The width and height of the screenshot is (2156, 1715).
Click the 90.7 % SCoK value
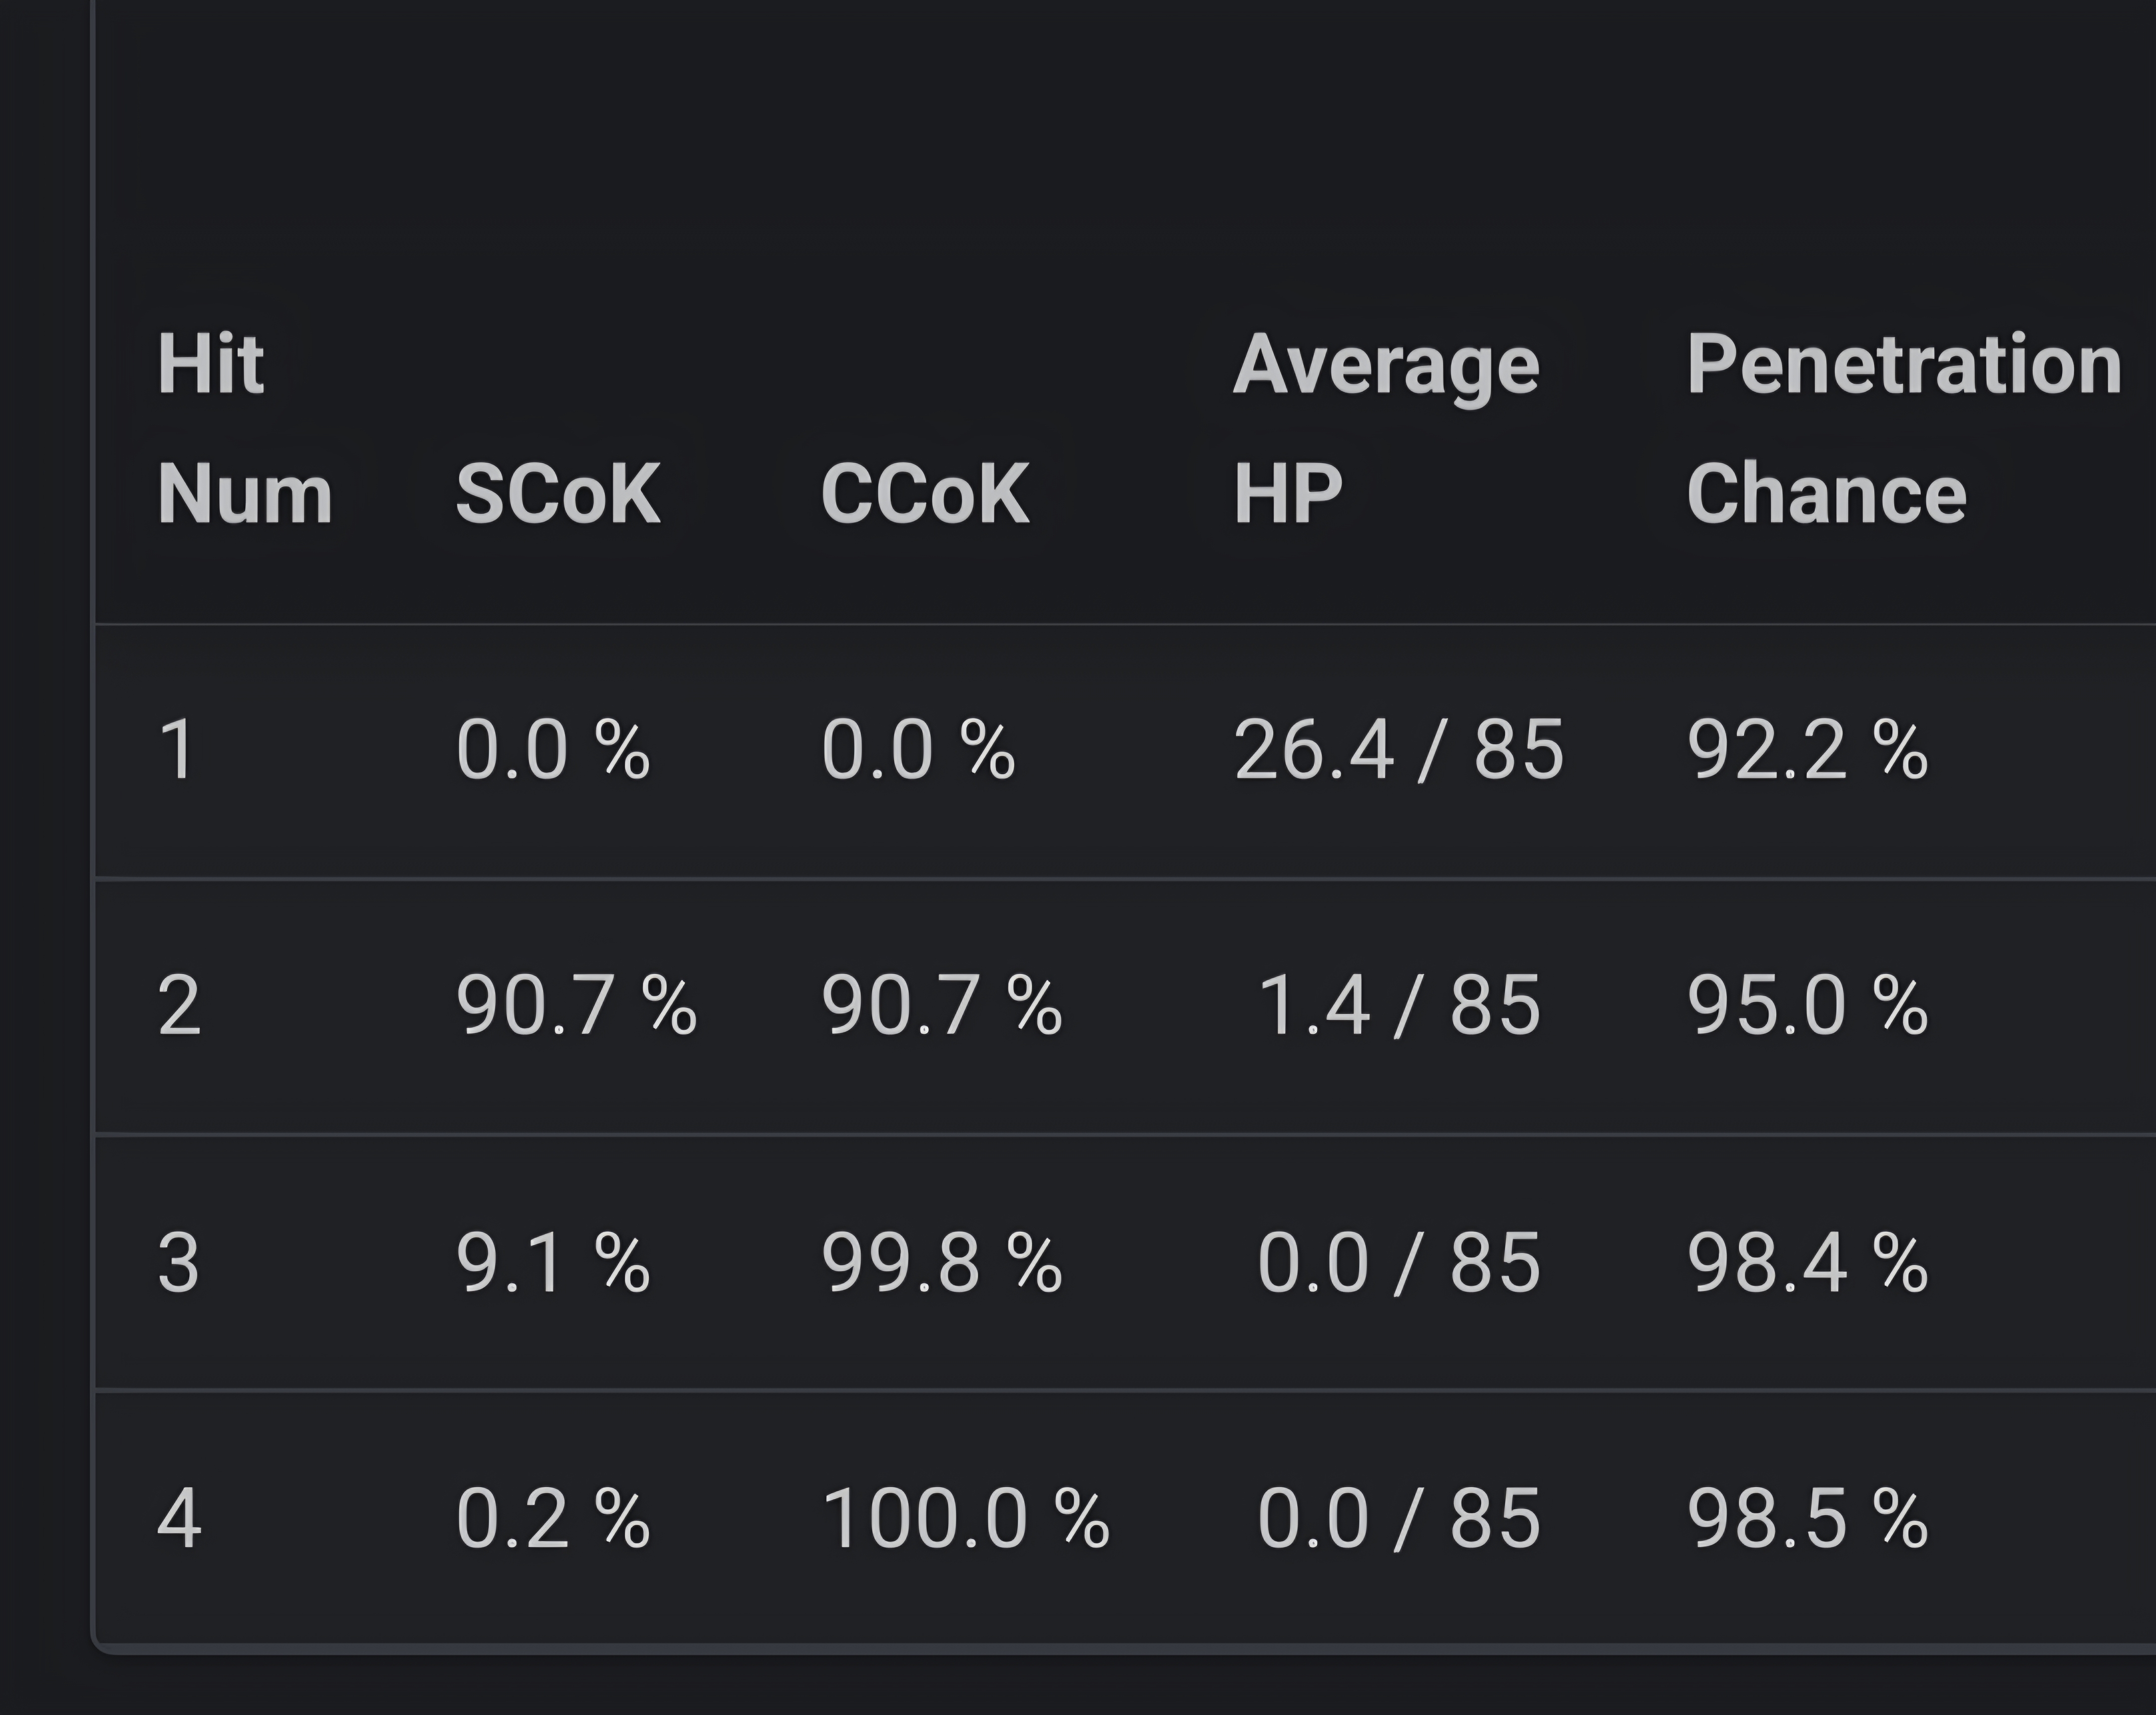tap(575, 1005)
